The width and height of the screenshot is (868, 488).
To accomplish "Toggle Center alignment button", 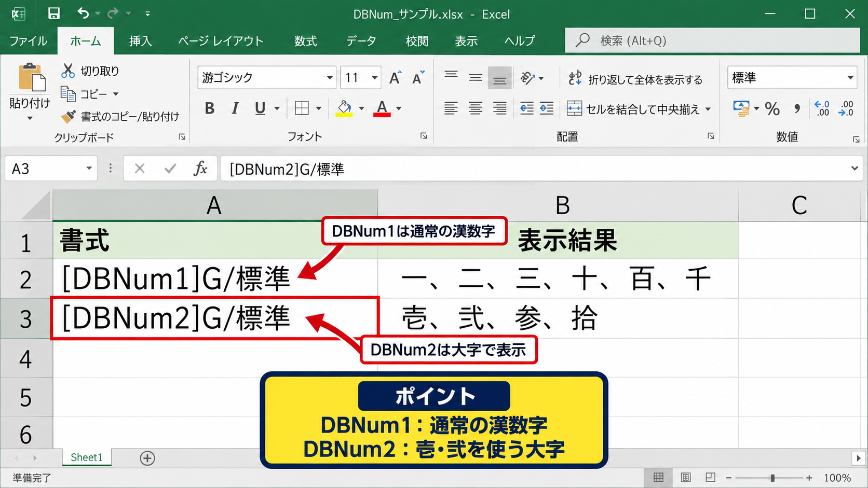I will (x=476, y=108).
